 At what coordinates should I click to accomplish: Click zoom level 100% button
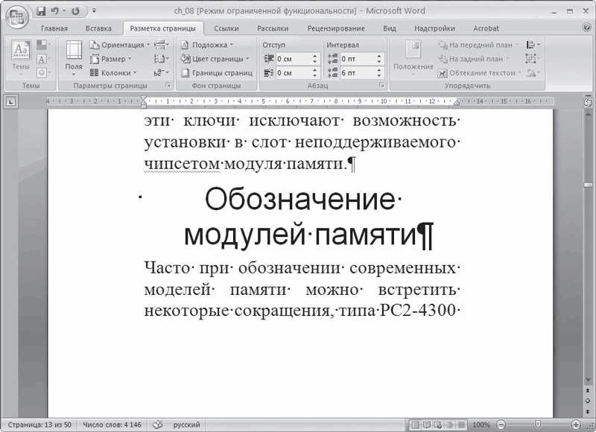(x=481, y=425)
